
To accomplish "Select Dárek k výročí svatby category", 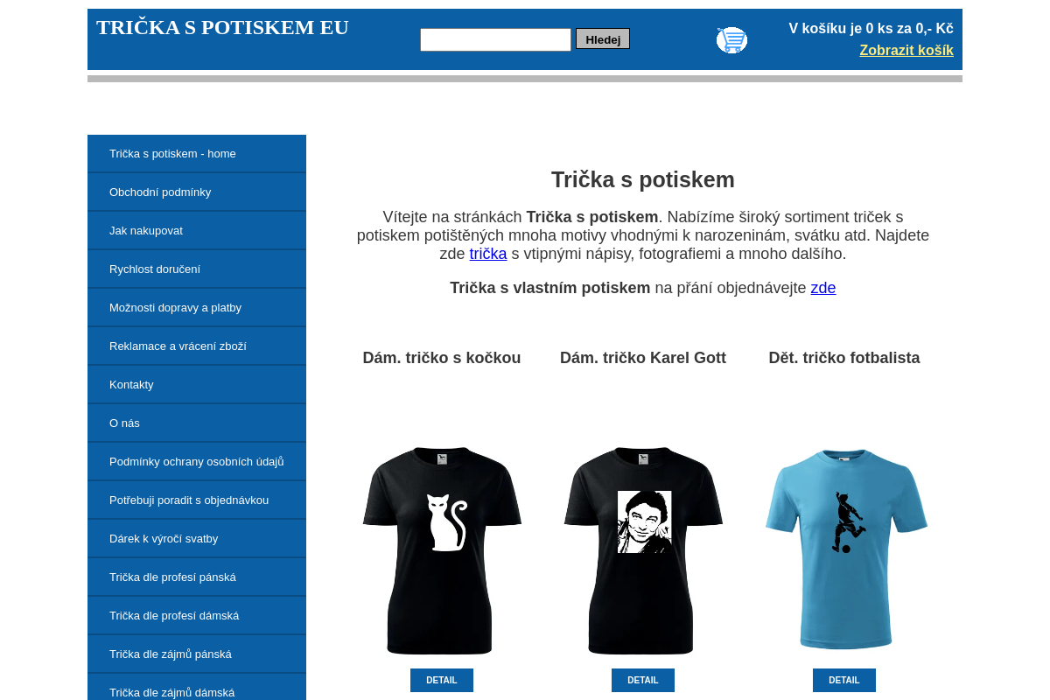I will tap(197, 538).
